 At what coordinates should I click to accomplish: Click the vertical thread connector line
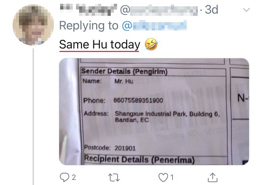[x=33, y=117]
